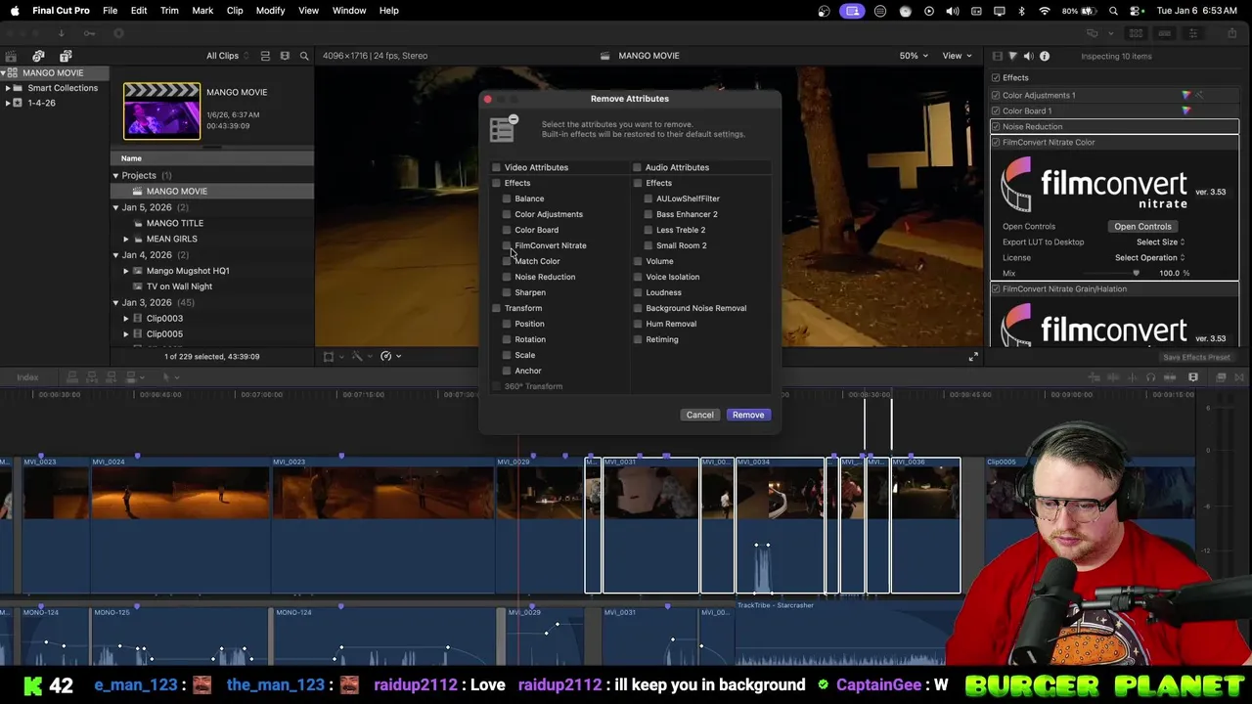Open the 50% zoom level dropdown
Screen dimensions: 1252x704
(914, 56)
